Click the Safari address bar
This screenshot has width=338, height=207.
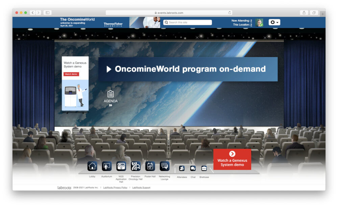169,13
